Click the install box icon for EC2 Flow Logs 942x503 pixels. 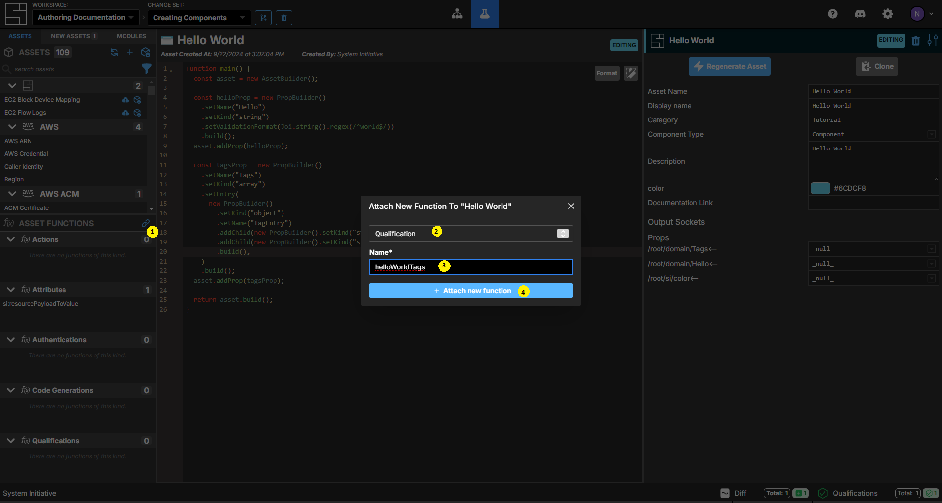[x=137, y=113]
